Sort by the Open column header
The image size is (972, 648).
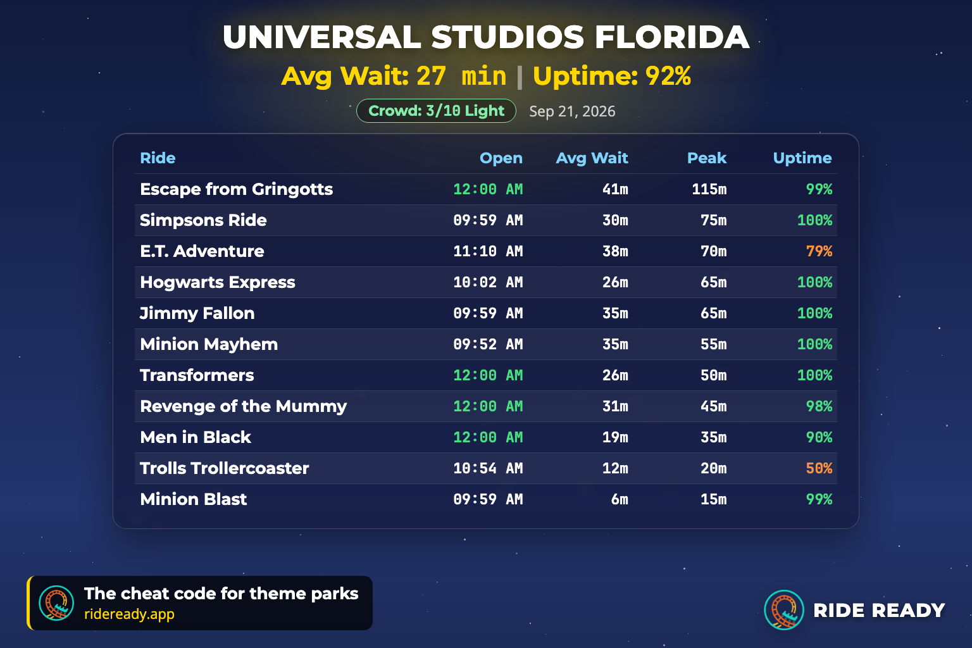(x=501, y=158)
